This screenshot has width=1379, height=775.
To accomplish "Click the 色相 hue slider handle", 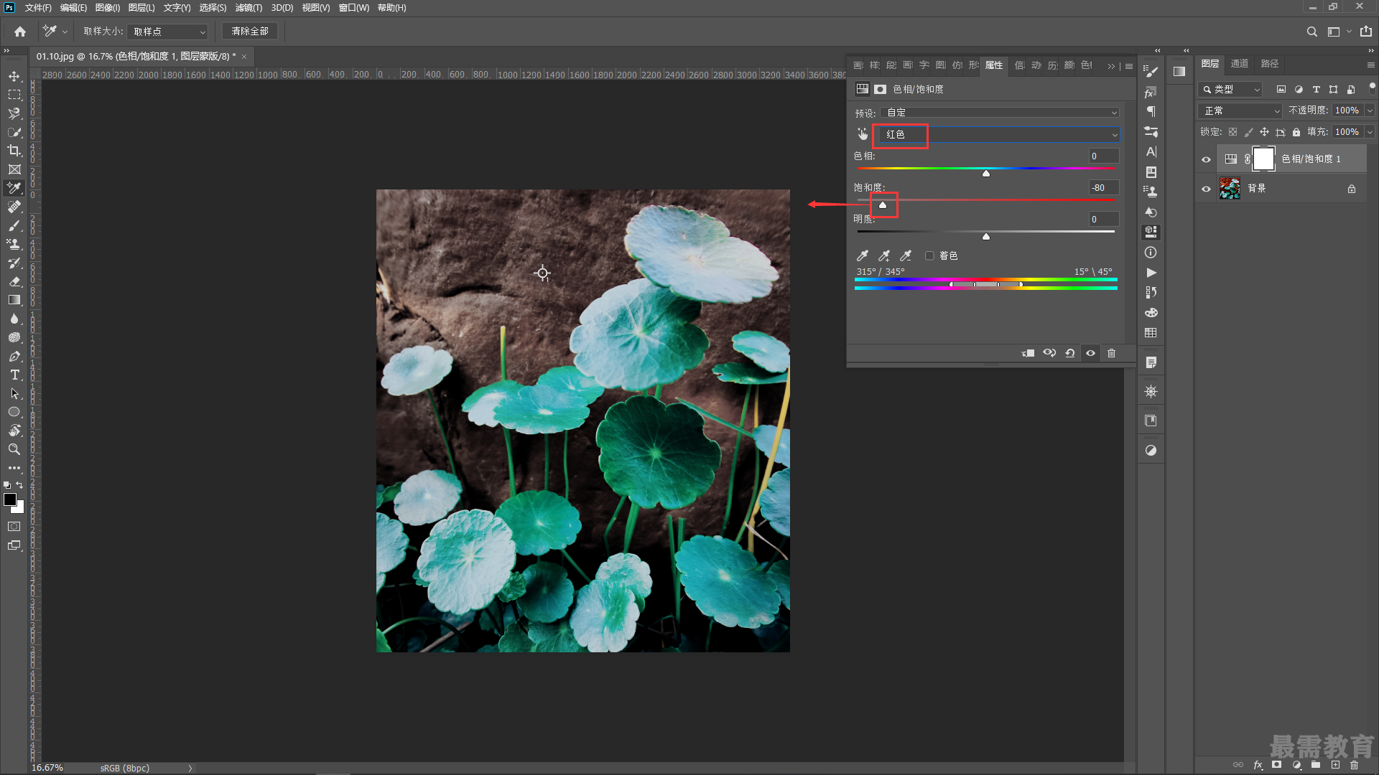I will click(986, 174).
